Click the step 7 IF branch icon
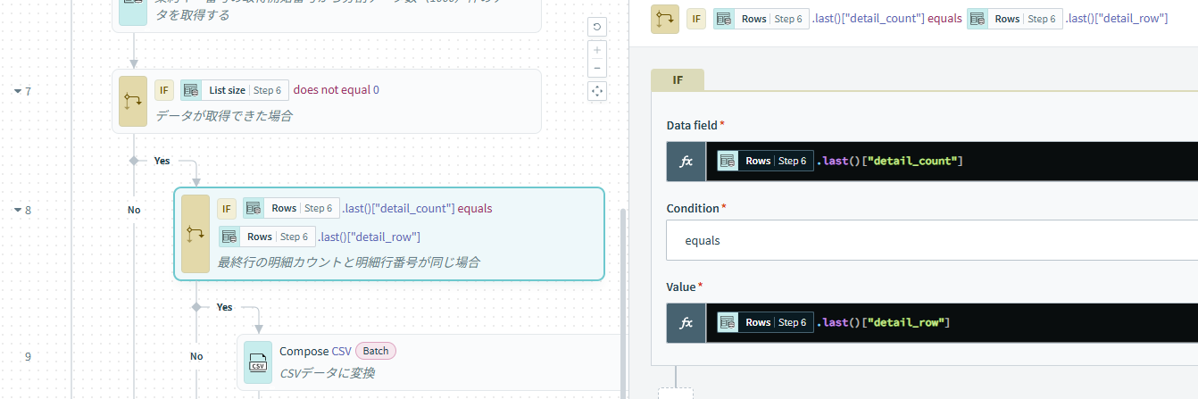The image size is (1198, 399). click(x=133, y=101)
